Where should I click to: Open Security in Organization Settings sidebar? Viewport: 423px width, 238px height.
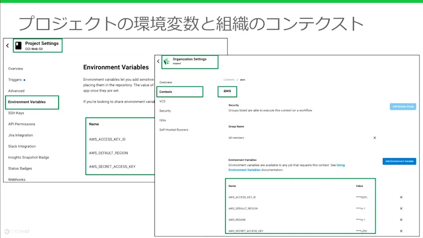tap(165, 111)
